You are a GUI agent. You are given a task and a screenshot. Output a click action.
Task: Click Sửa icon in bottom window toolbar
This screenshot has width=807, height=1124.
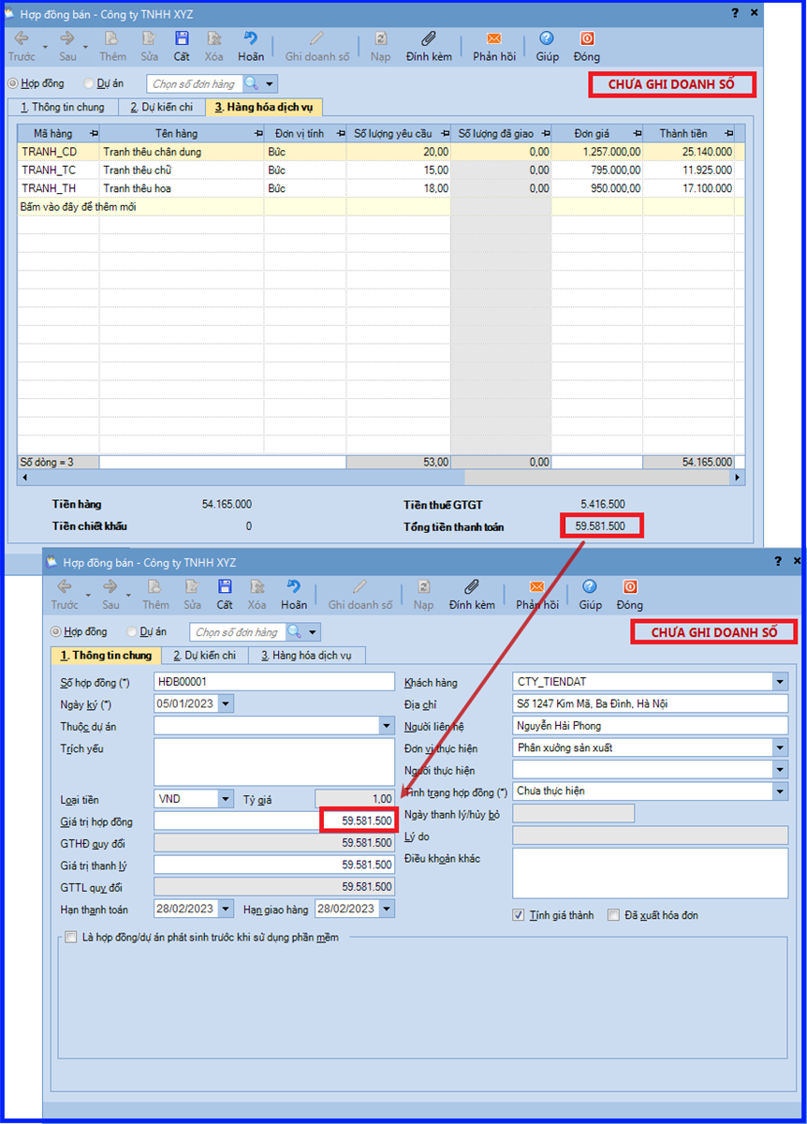click(192, 587)
